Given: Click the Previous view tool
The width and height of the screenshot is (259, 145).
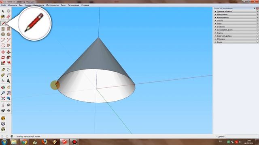Looking at the screenshot, I should pos(8,98).
